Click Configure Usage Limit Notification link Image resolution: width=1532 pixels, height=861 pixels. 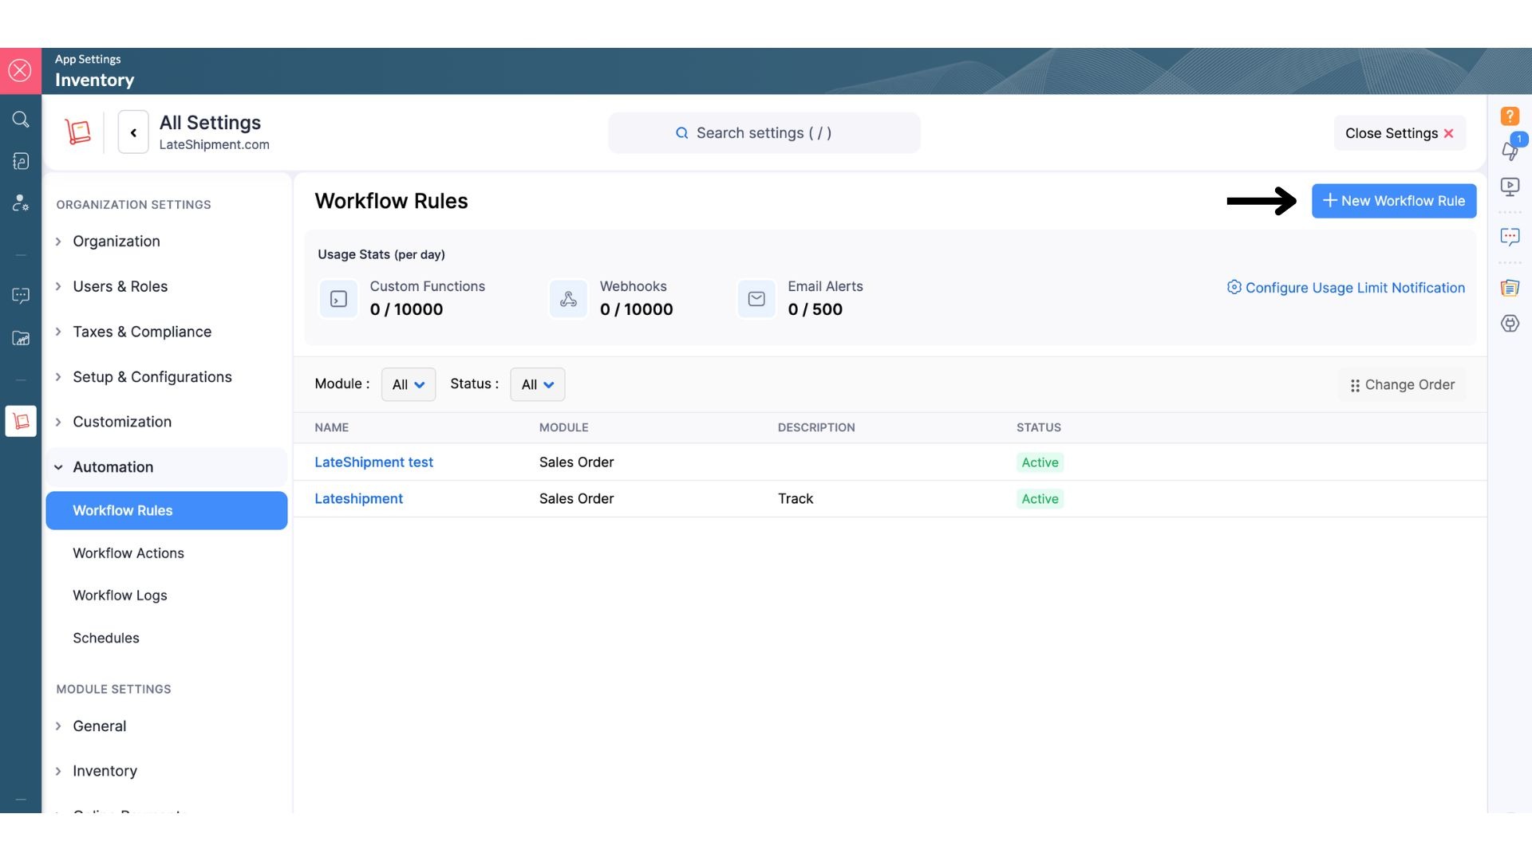click(1354, 288)
